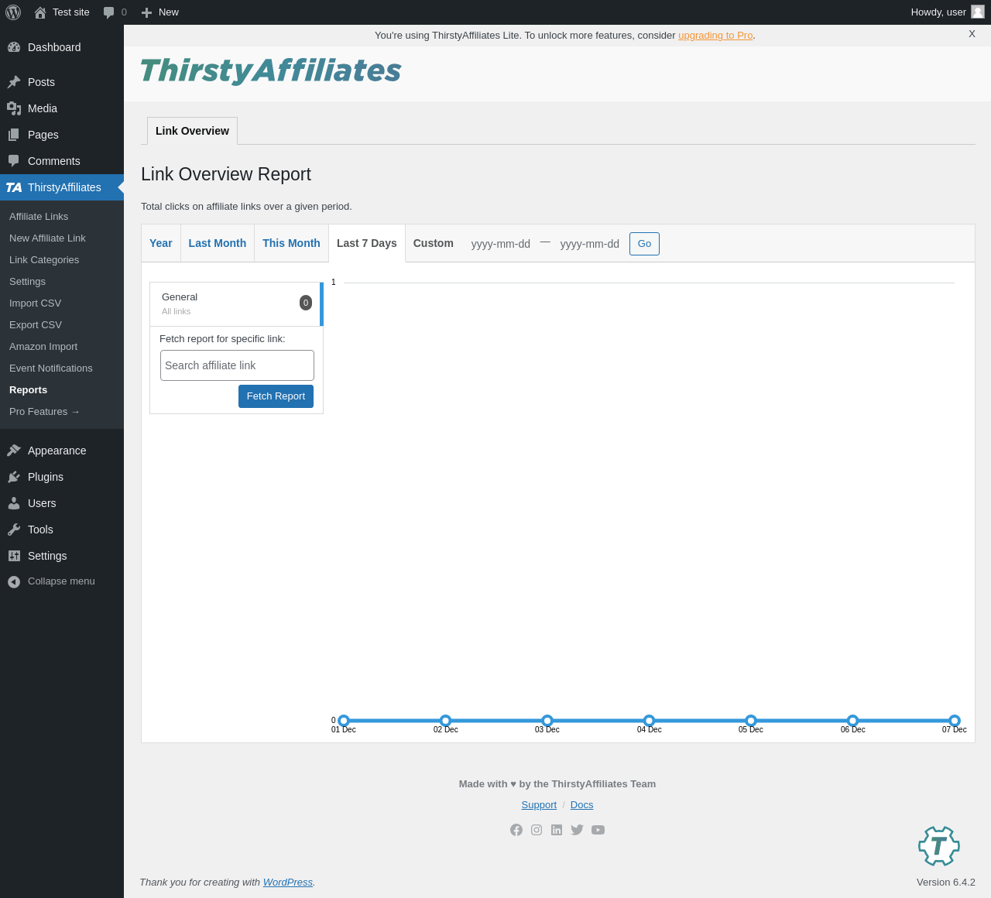The width and height of the screenshot is (991, 898).
Task: Click the WordPress logo in the admin bar
Action: click(13, 12)
